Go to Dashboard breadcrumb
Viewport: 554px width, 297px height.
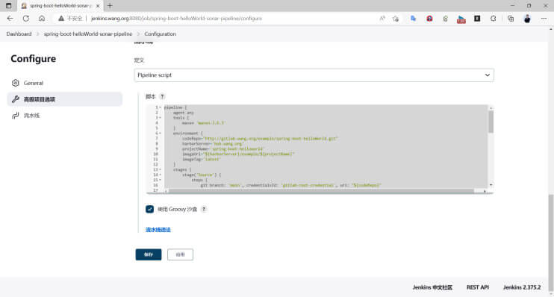[19, 34]
